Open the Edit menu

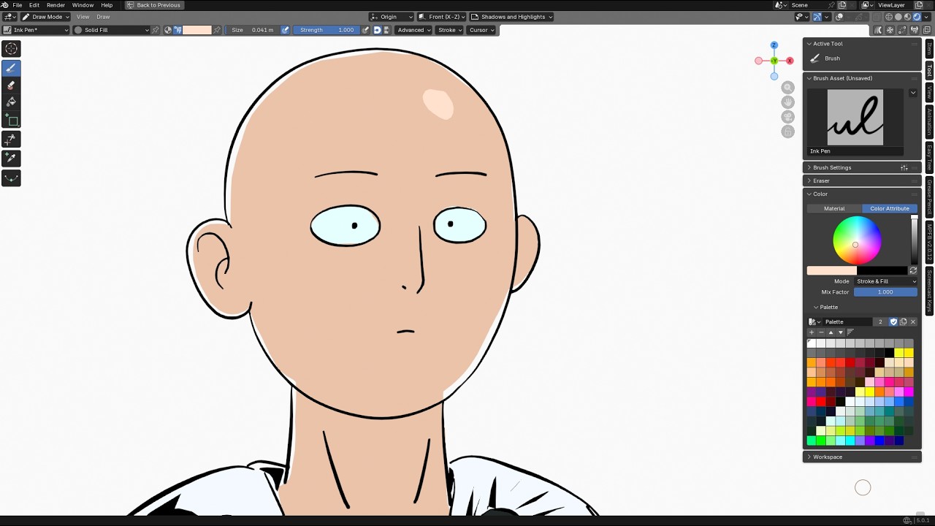34,5
